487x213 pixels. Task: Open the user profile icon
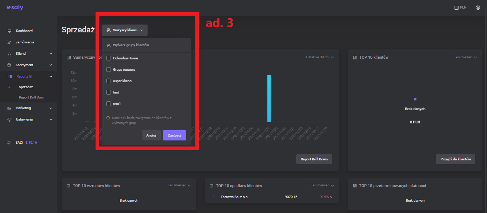click(x=478, y=7)
